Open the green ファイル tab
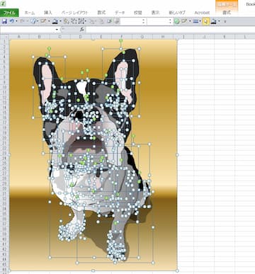The image size is (255, 274). 9,13
